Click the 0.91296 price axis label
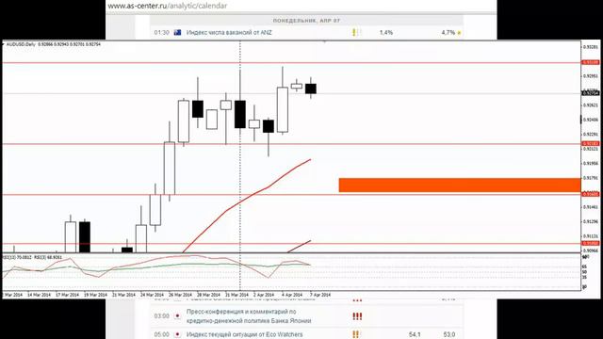The image size is (603, 339). 591,222
